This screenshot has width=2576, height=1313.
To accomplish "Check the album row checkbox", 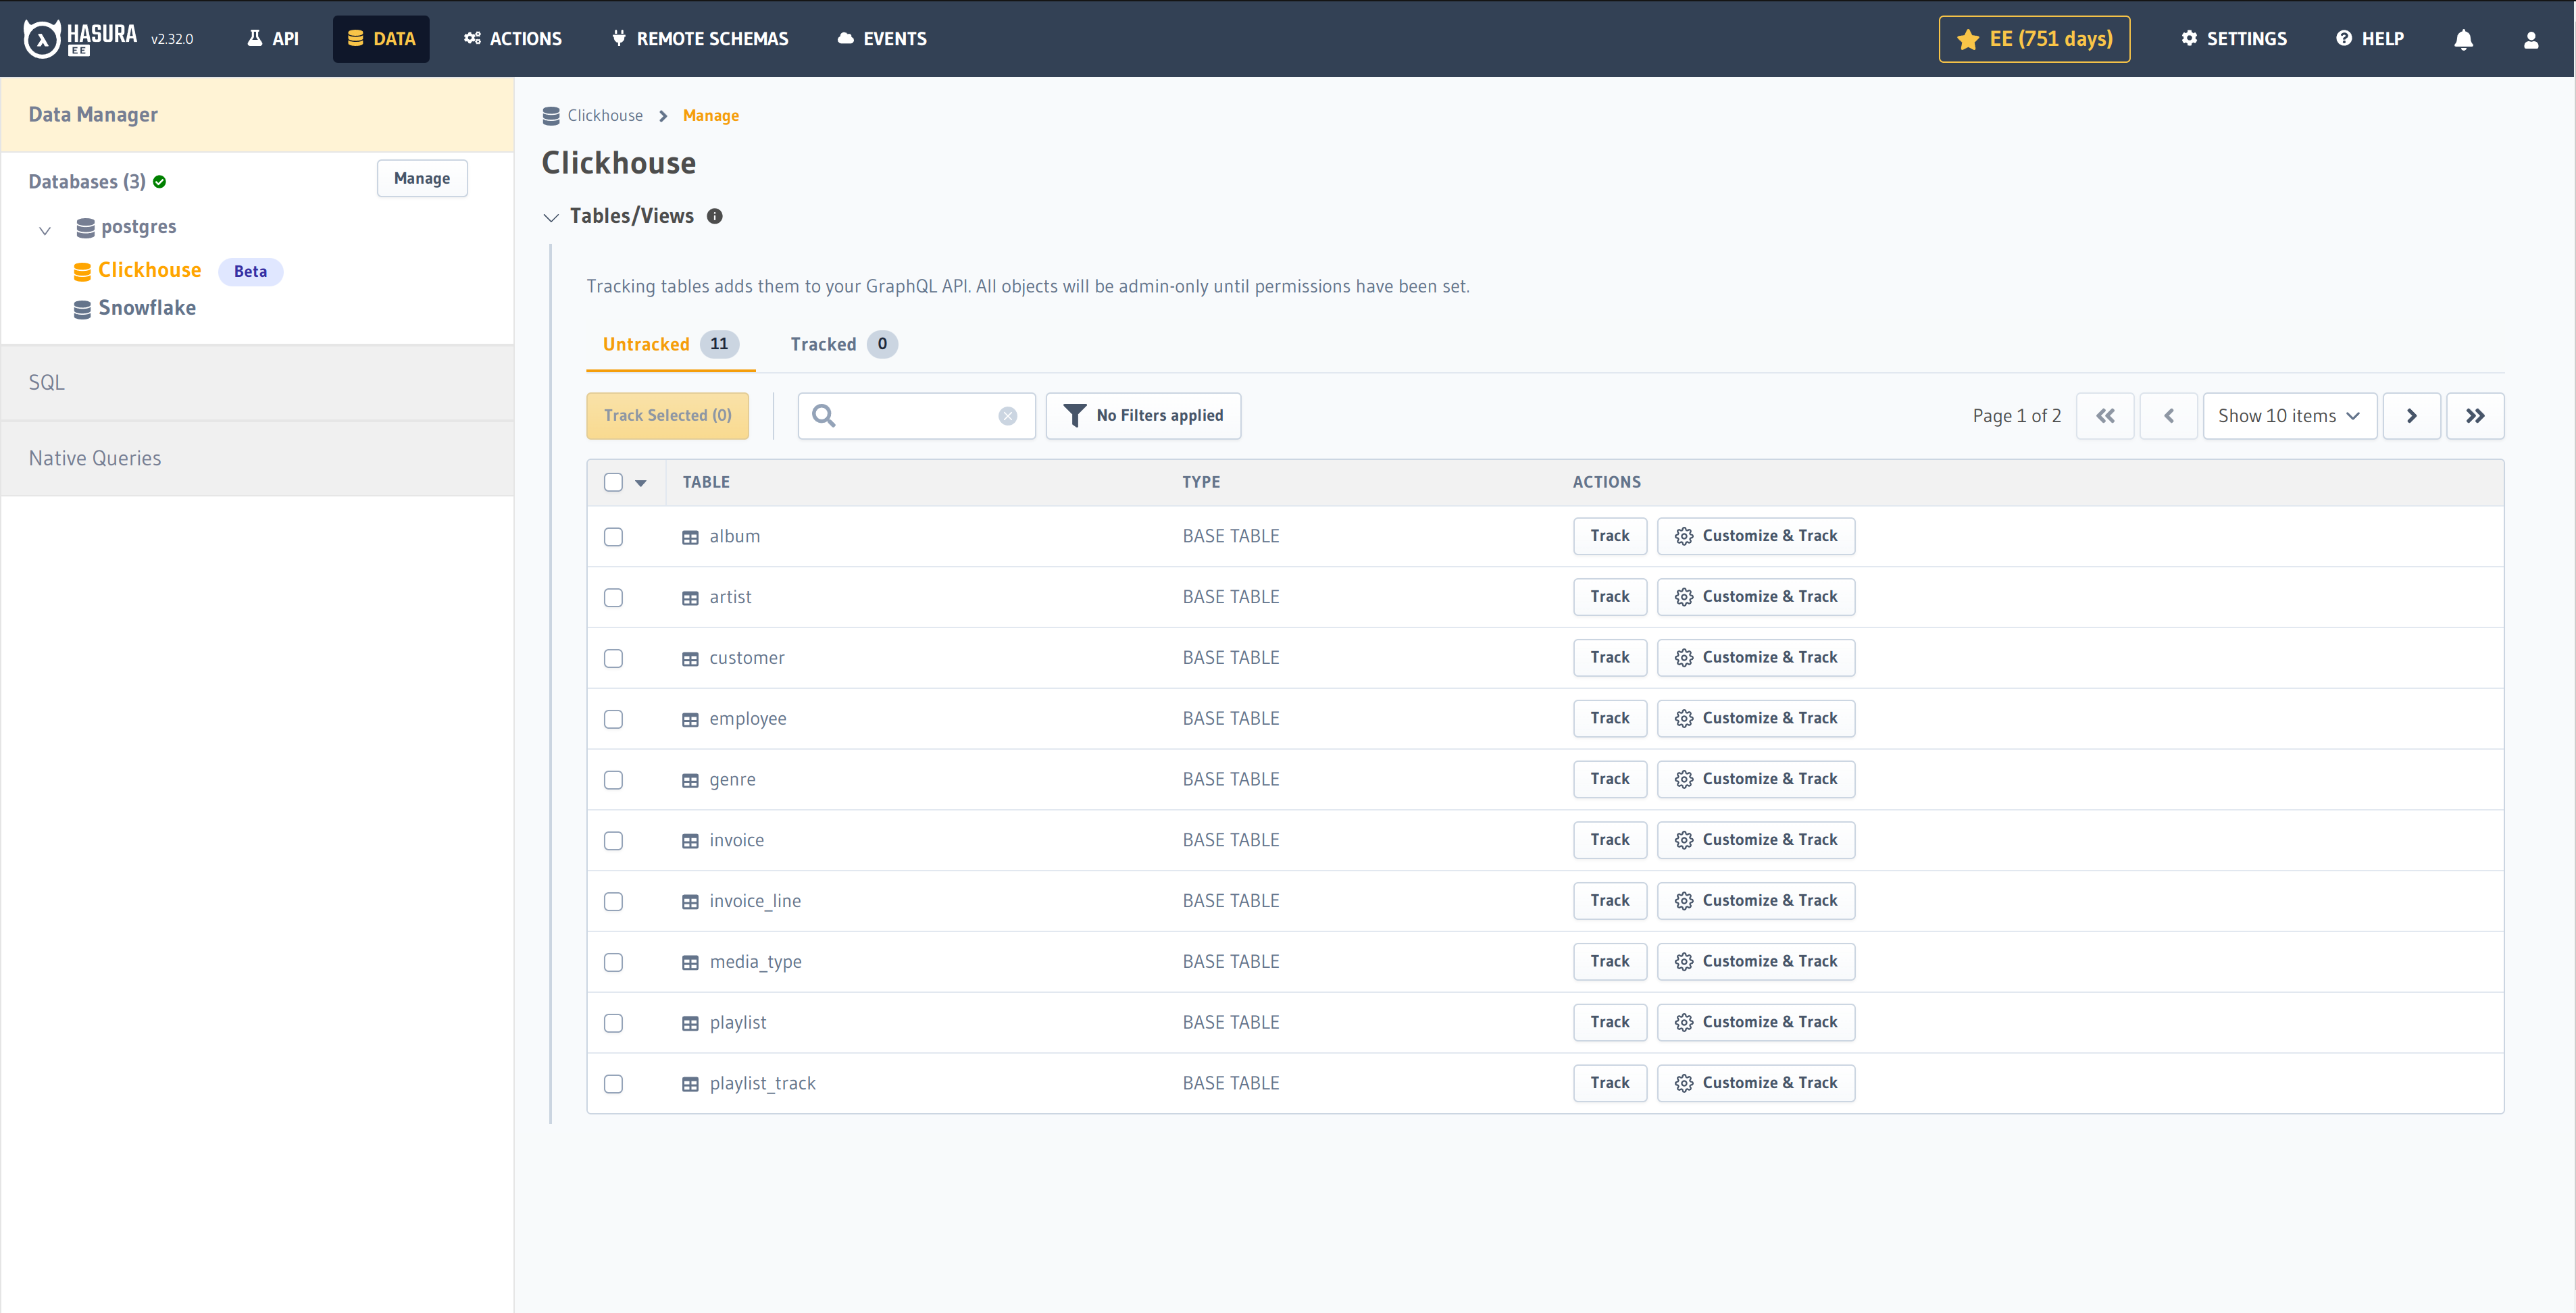I will coord(613,537).
